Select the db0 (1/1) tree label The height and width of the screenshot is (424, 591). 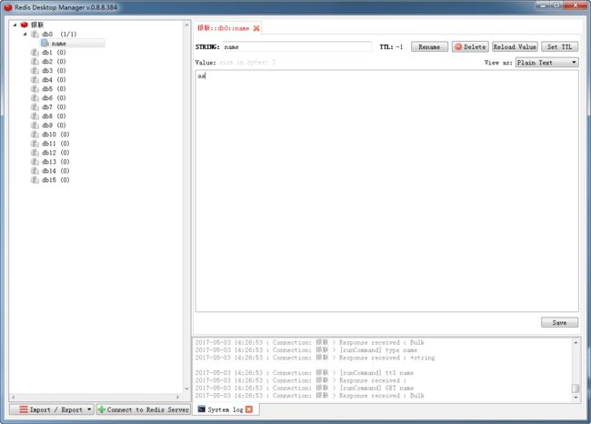tap(59, 35)
